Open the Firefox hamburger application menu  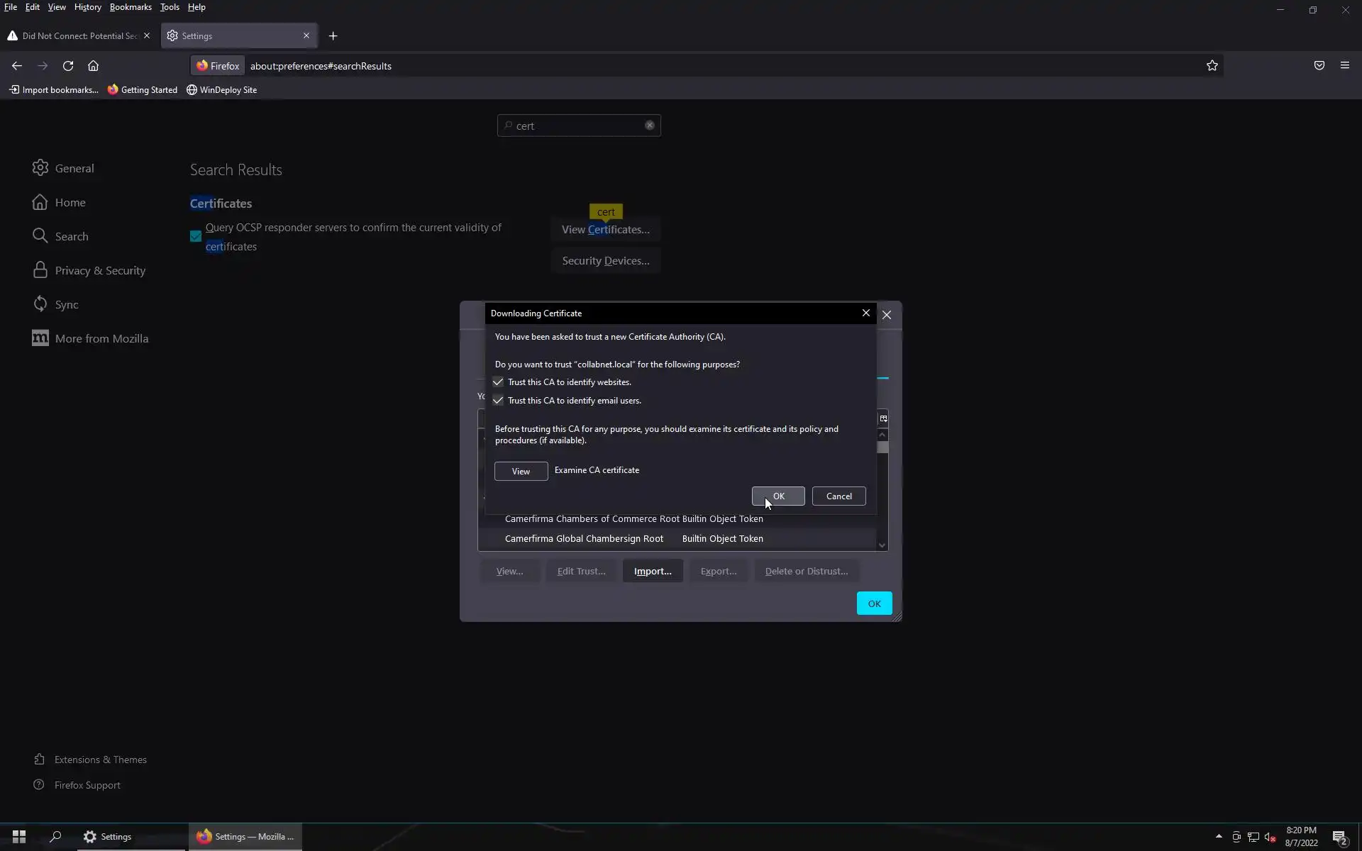pyautogui.click(x=1344, y=66)
